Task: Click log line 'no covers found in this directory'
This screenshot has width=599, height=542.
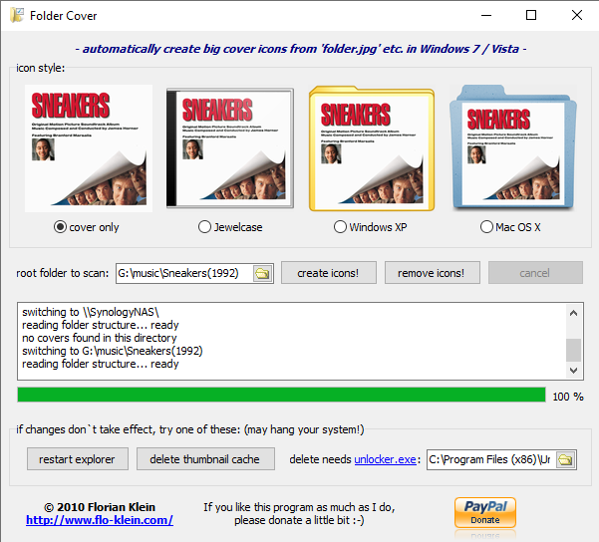Action: click(x=100, y=338)
